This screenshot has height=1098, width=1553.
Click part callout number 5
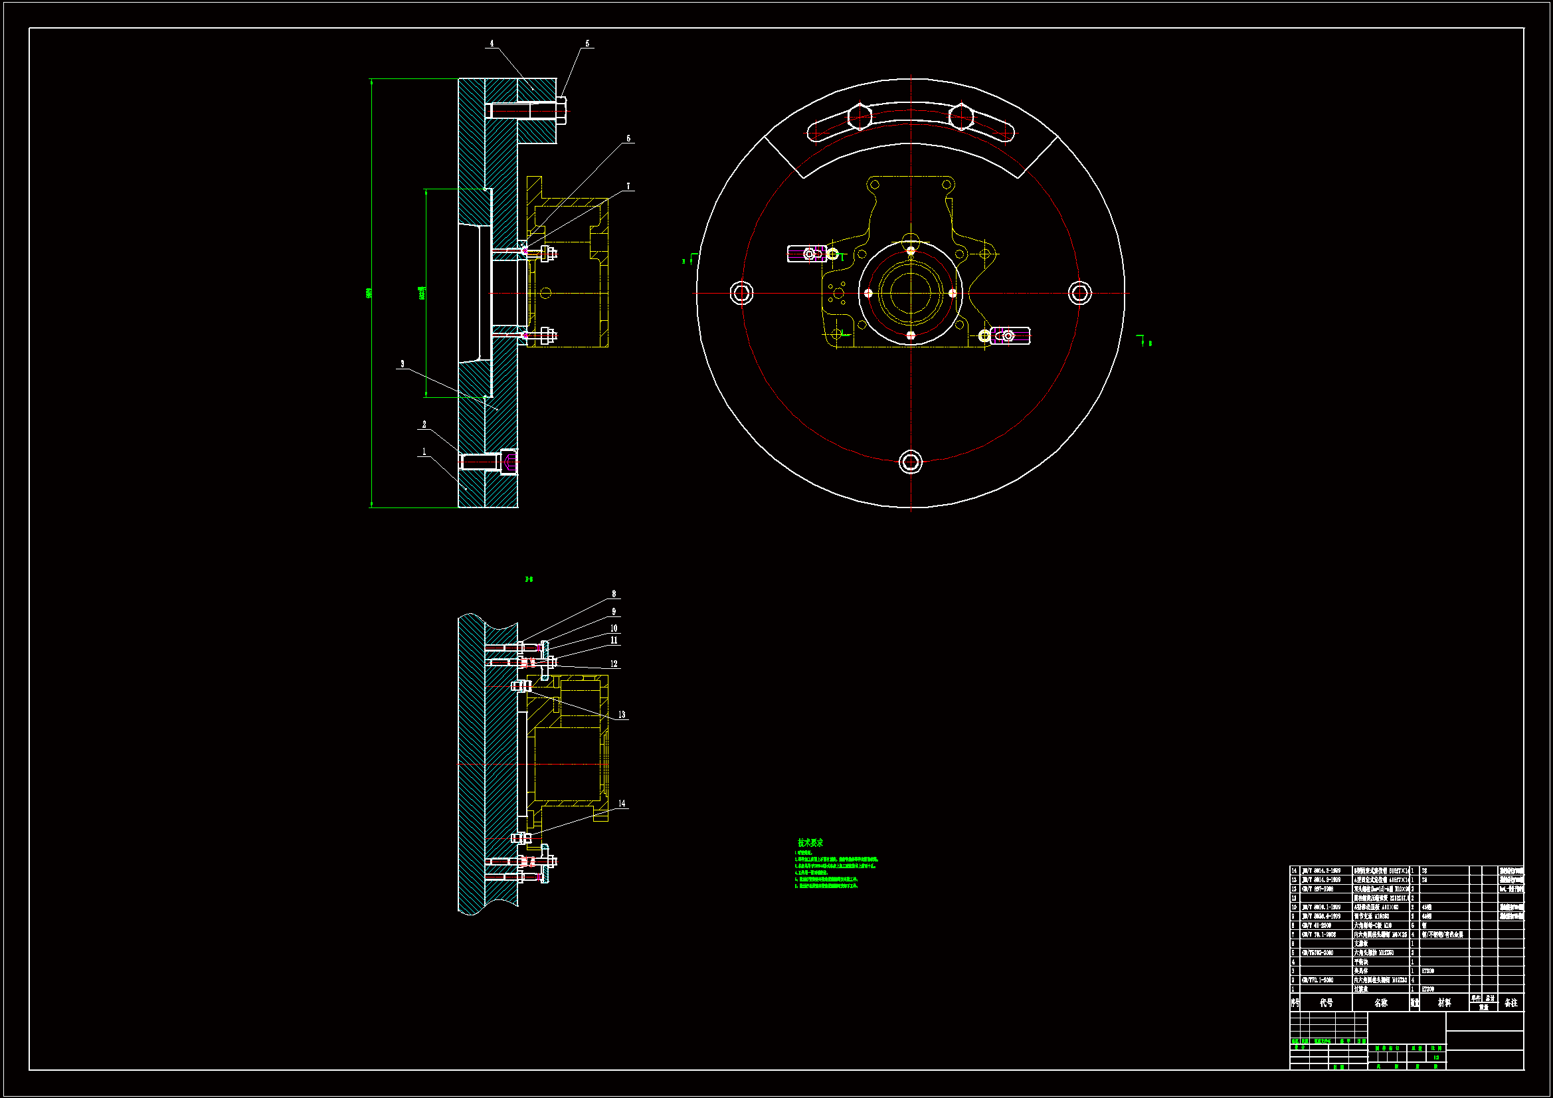coord(587,43)
